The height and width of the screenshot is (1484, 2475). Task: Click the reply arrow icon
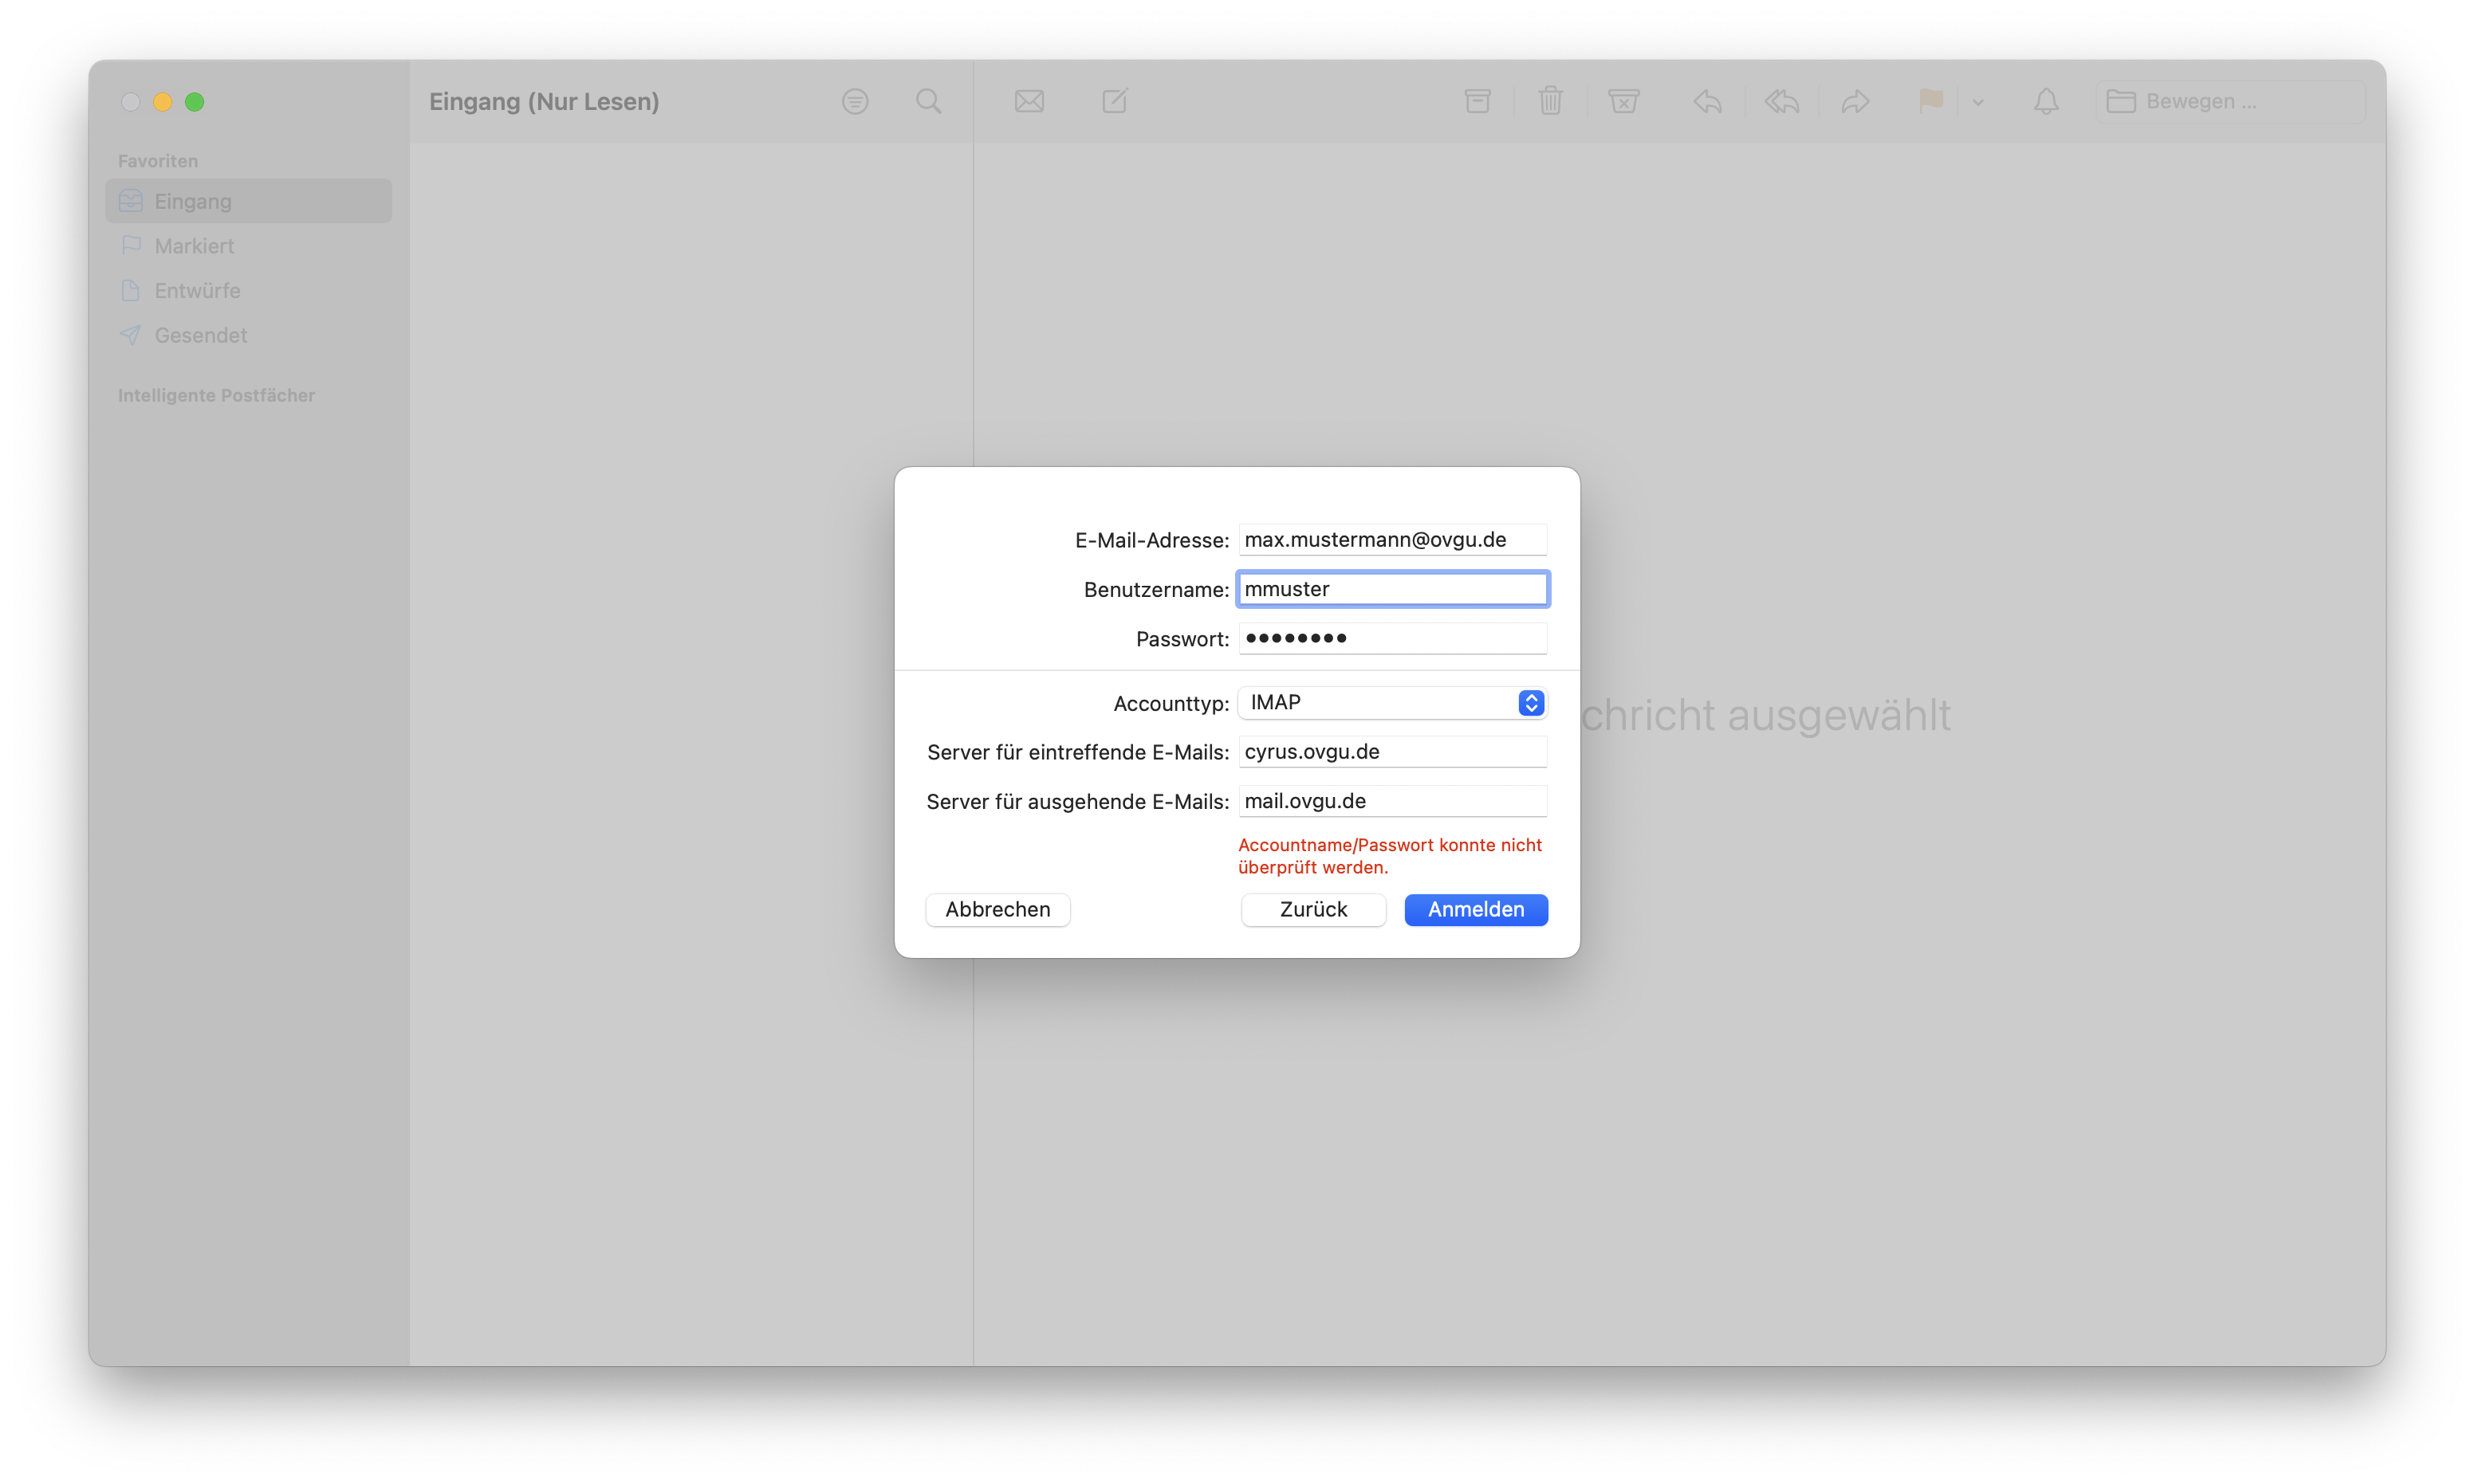click(1708, 101)
